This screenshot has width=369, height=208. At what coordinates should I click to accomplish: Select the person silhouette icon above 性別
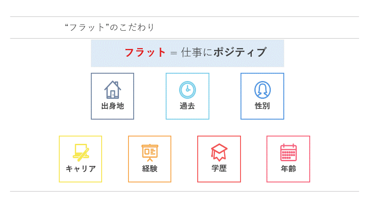point(262,90)
